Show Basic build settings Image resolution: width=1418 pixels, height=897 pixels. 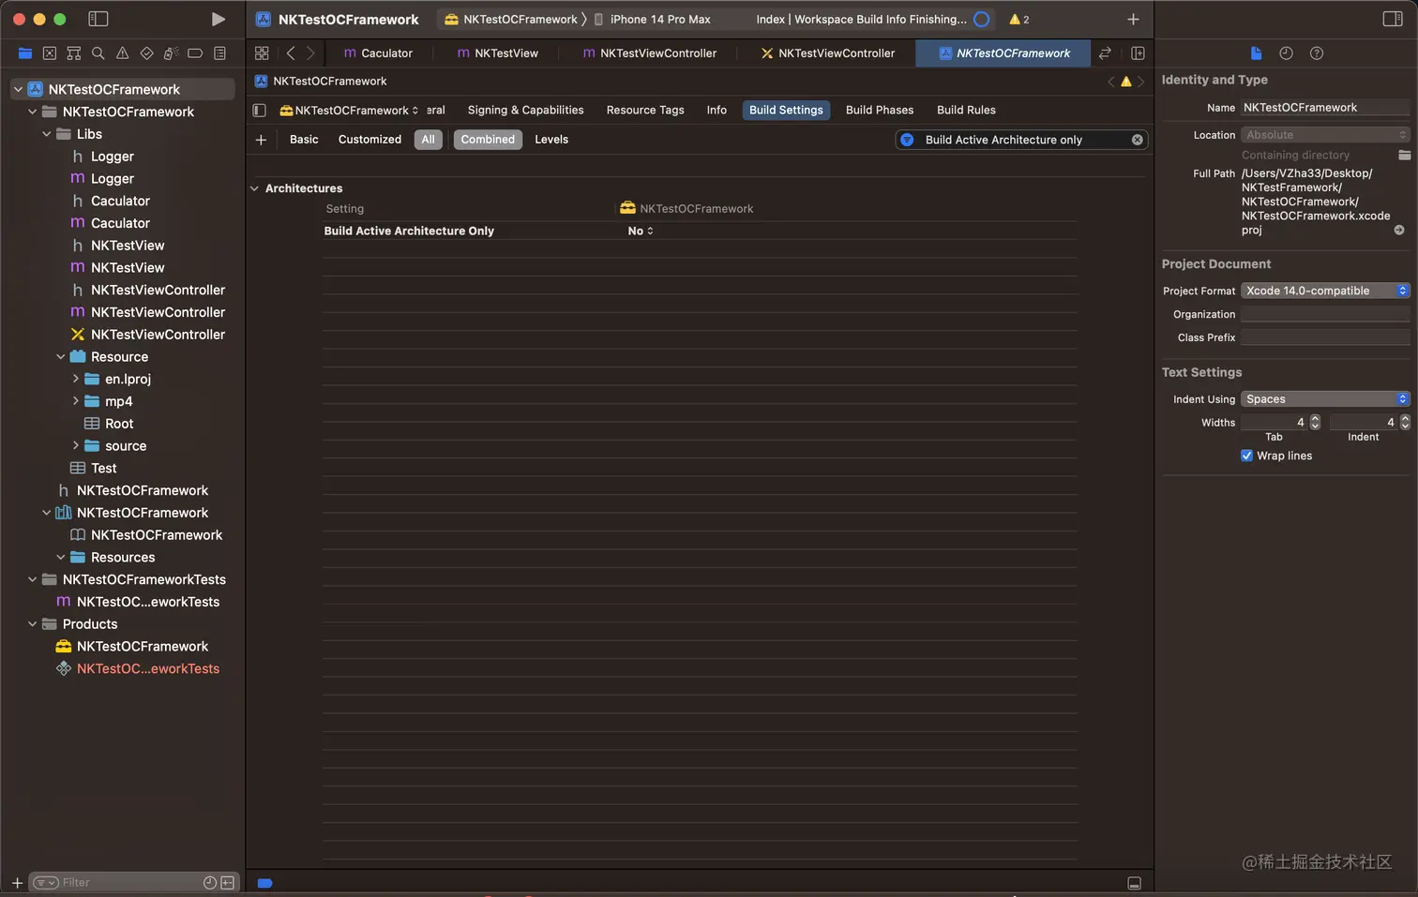click(x=304, y=140)
